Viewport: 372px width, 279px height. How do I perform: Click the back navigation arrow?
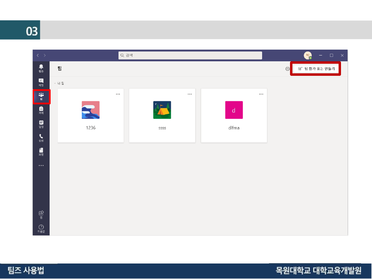pos(38,55)
